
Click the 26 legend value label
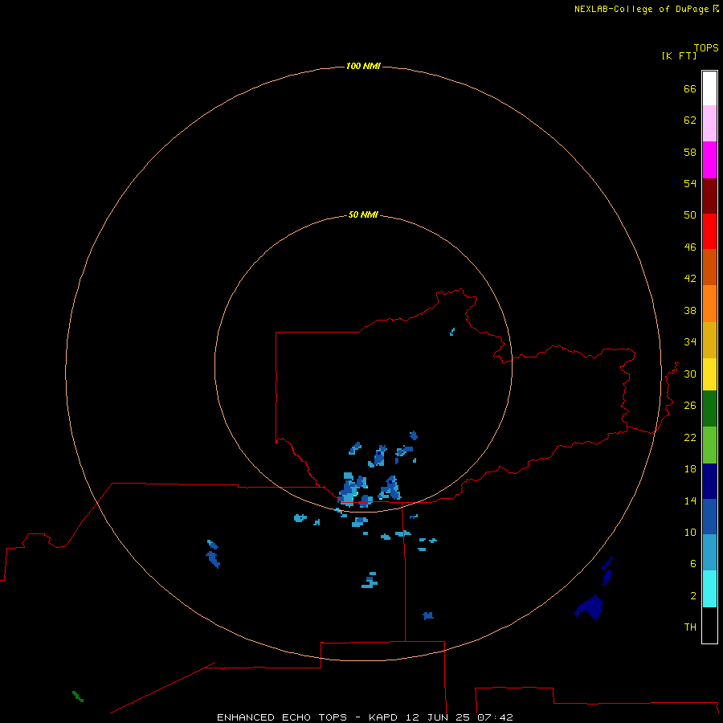click(690, 406)
